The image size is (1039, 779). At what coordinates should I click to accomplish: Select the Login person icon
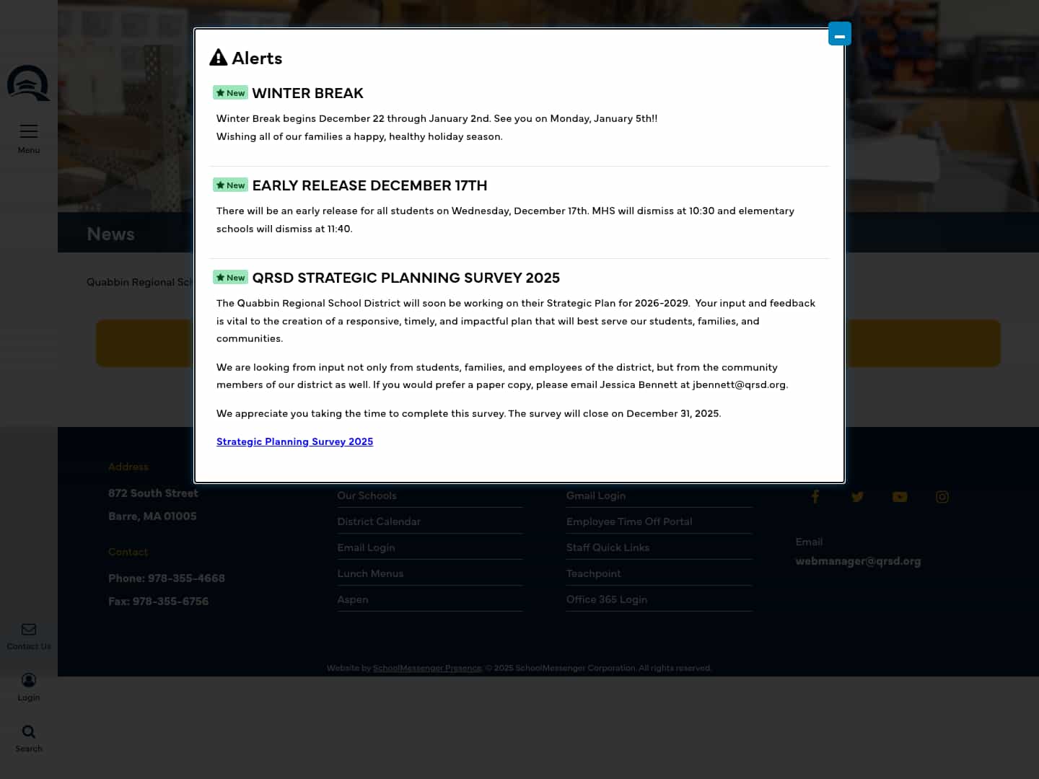click(29, 685)
